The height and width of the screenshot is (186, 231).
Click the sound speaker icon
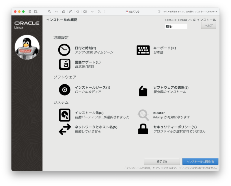[x=78, y=12]
